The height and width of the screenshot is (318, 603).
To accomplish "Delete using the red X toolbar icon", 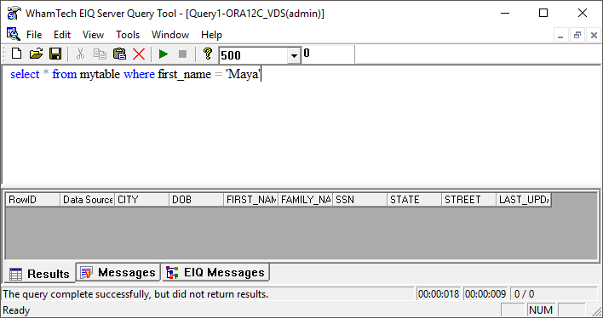I will click(x=139, y=54).
